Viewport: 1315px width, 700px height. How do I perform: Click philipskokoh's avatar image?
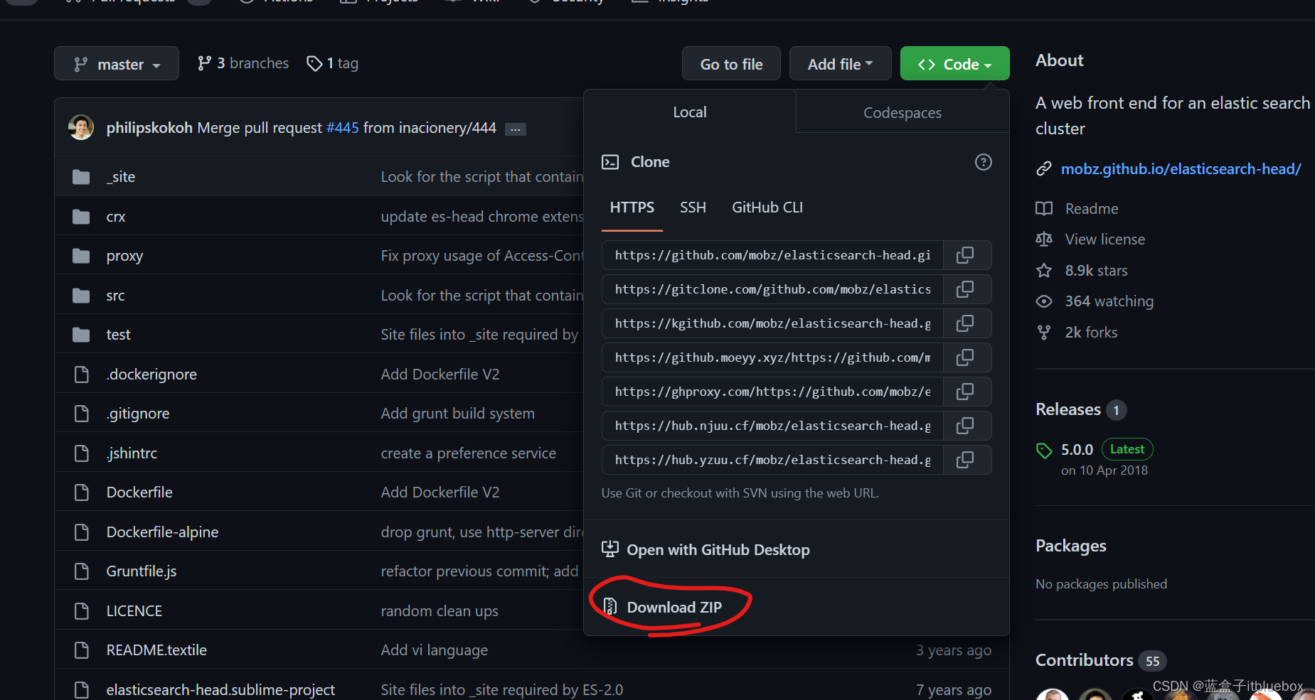pos(81,127)
